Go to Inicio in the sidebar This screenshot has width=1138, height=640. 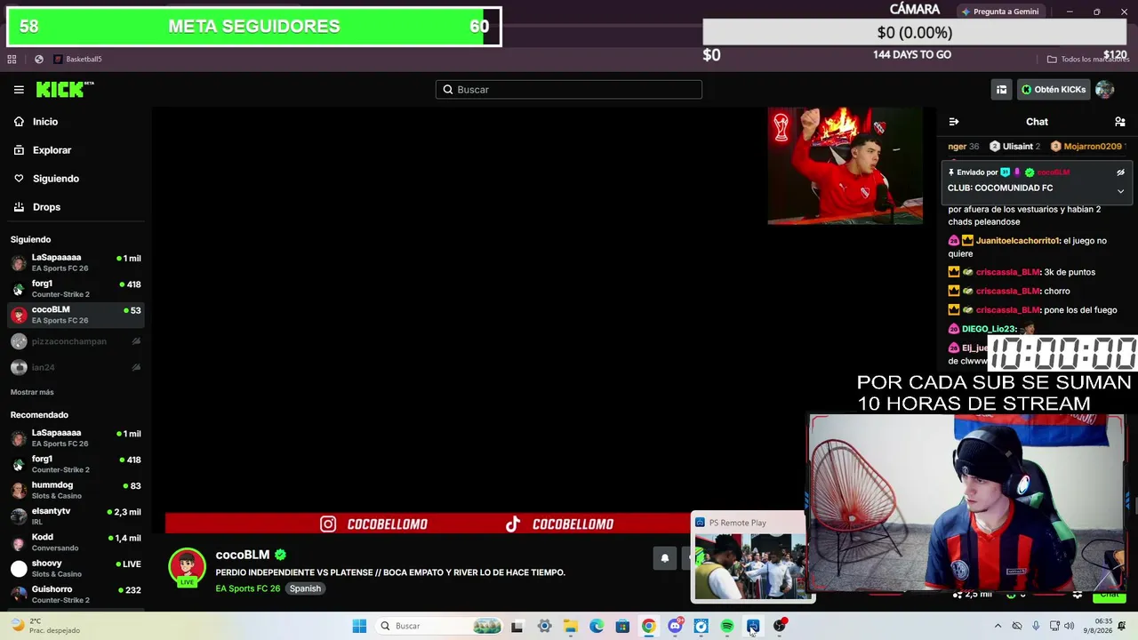(x=45, y=122)
